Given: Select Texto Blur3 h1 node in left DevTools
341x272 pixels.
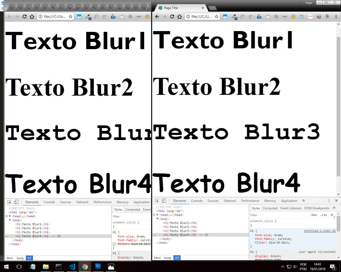Looking at the screenshot, I should point(33,232).
